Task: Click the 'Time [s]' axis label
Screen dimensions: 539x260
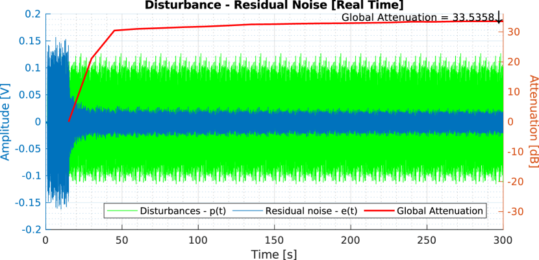Action: [x=273, y=254]
